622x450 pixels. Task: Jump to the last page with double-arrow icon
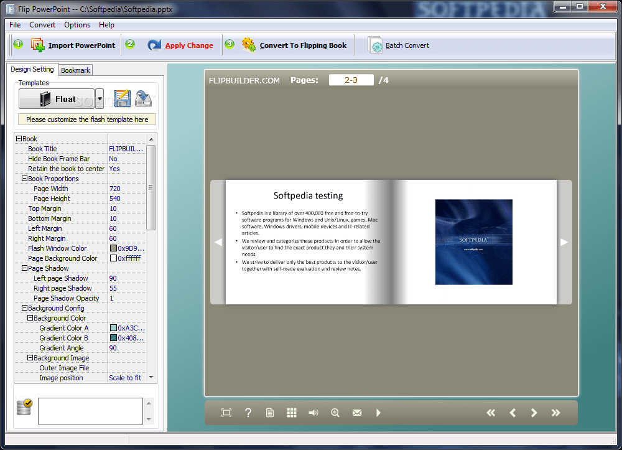click(555, 412)
